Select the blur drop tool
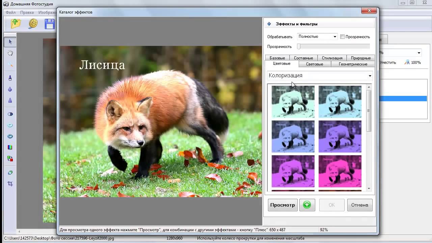Viewport: 432px width, 243px height. 10,89
